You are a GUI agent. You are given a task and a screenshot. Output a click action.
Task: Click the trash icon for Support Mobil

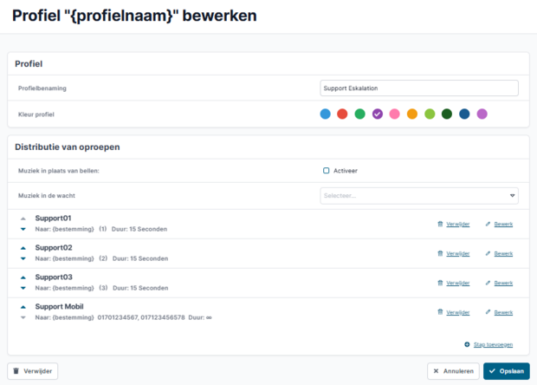click(x=440, y=312)
